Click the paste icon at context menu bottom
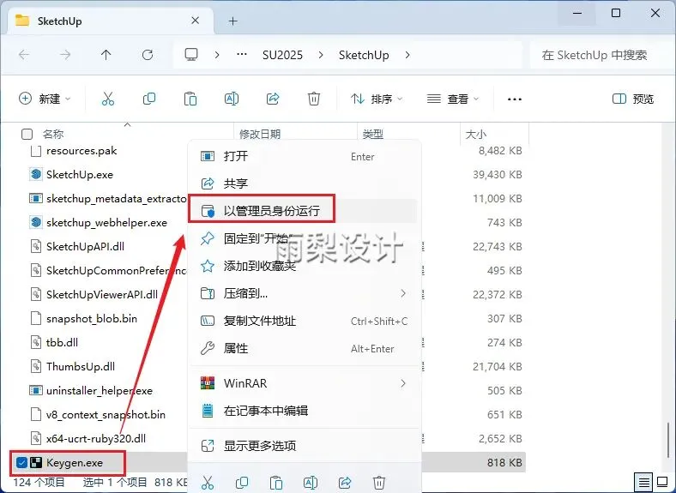 coord(276,482)
